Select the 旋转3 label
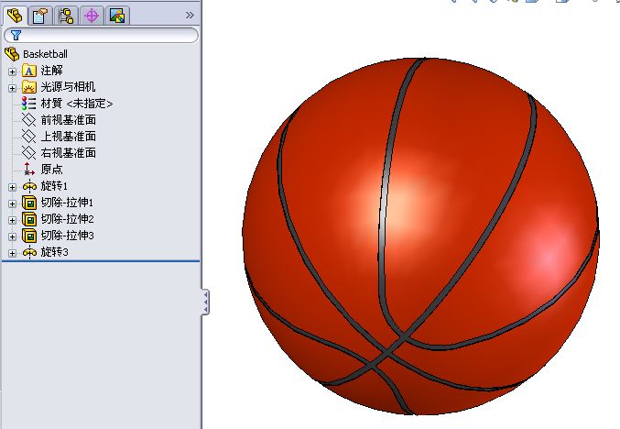620x429 pixels. pos(55,252)
